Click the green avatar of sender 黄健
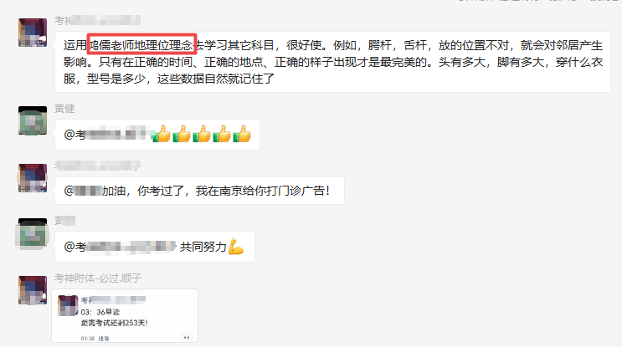Image resolution: width=622 pixels, height=347 pixels. (x=33, y=120)
